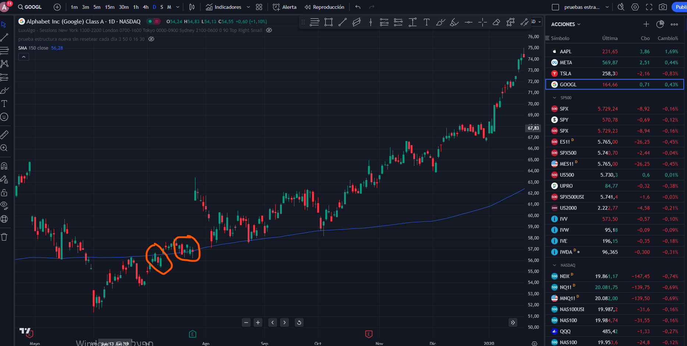Choose the candlestick chart style icon
The height and width of the screenshot is (346, 687).
192,7
